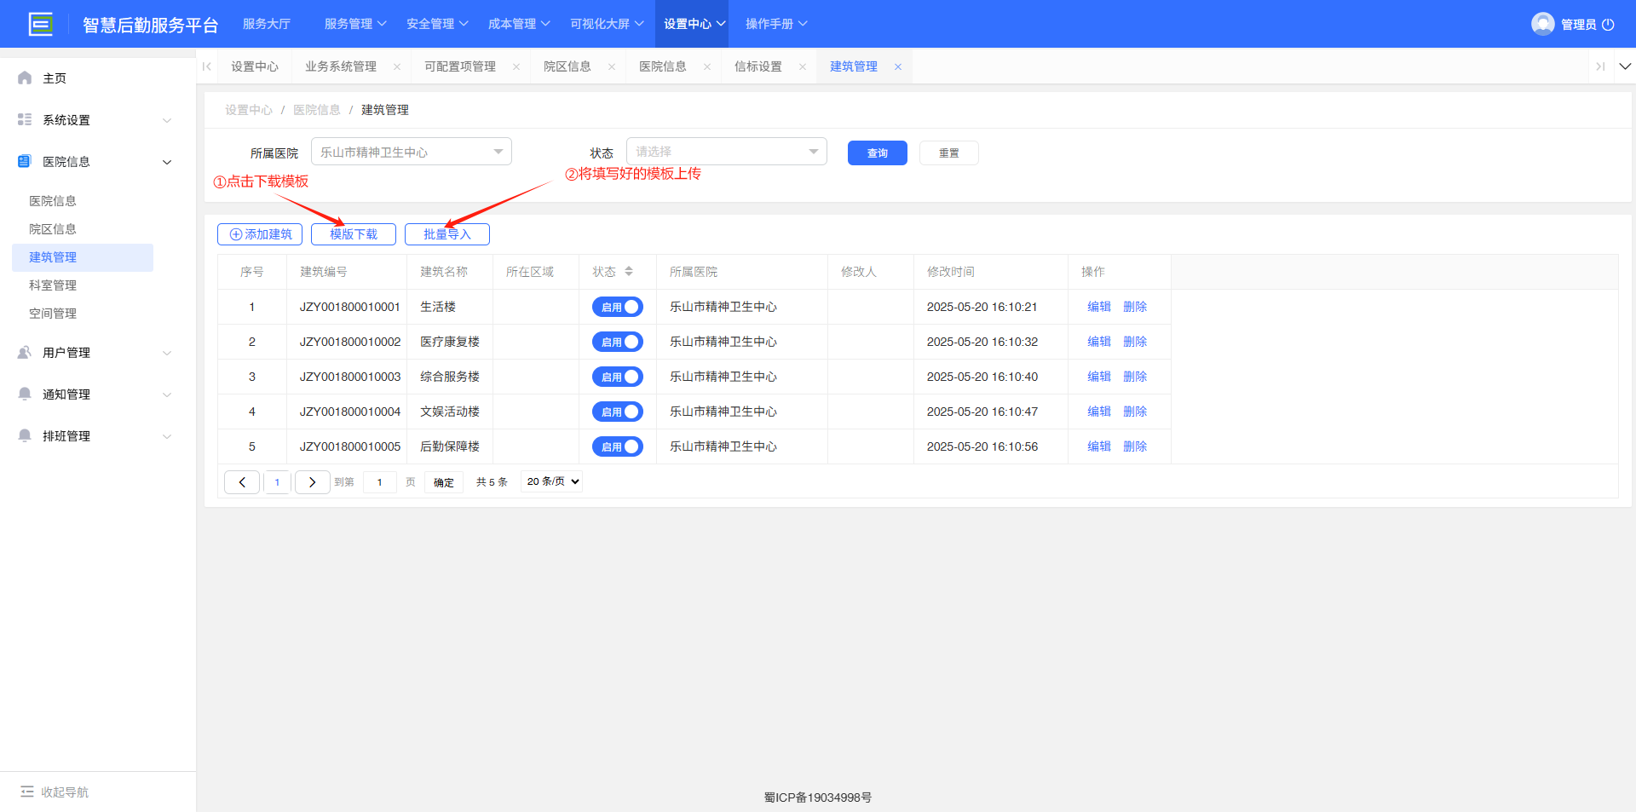
Task: Click the power logout icon
Action: click(x=1608, y=25)
